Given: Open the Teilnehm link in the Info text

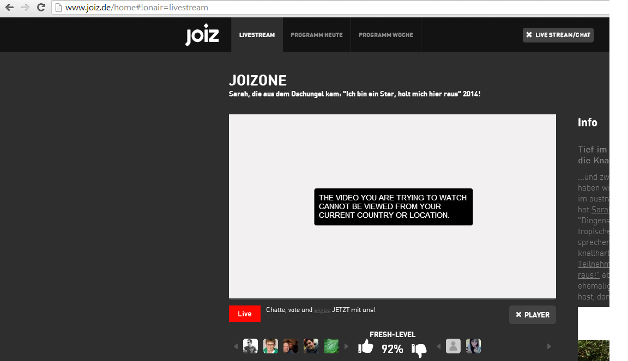Looking at the screenshot, I should tap(593, 264).
